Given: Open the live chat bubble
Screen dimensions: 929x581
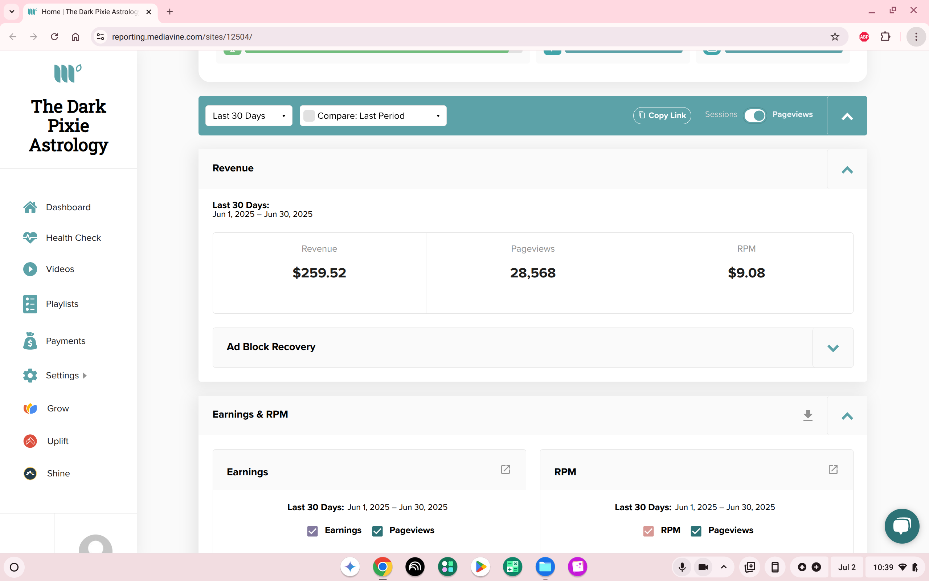Looking at the screenshot, I should click(x=901, y=526).
